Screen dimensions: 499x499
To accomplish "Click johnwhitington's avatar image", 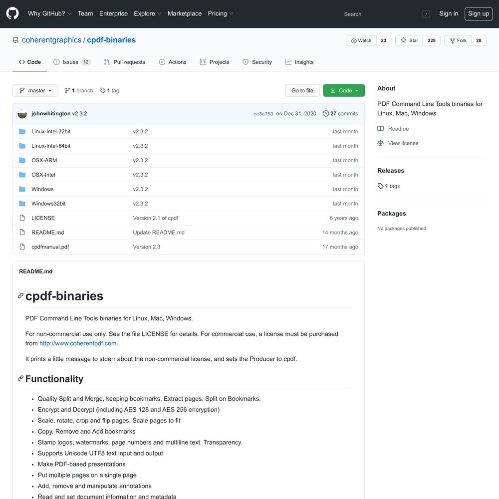I will click(22, 114).
